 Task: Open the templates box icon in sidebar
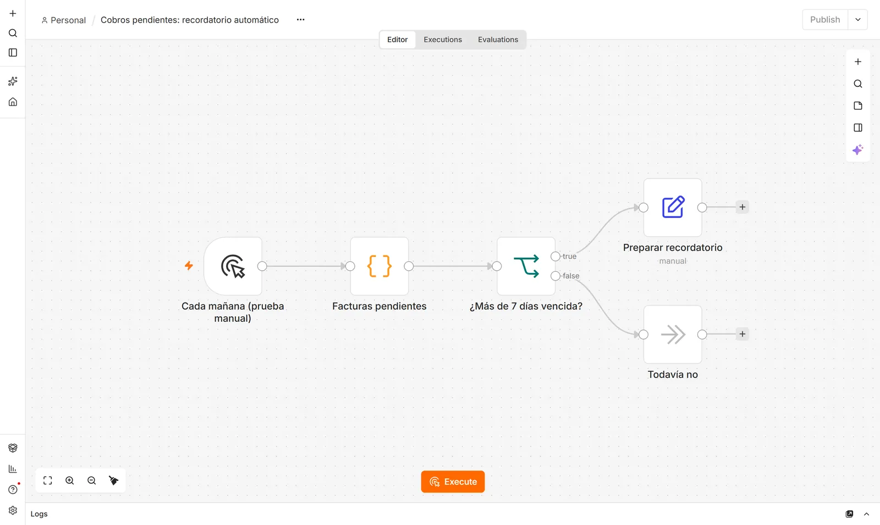point(13,448)
